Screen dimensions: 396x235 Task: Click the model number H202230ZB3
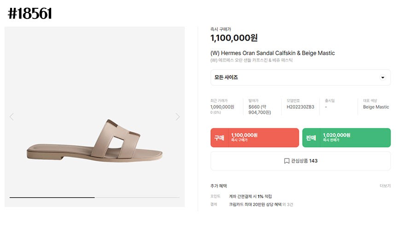300,107
